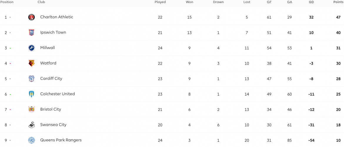Click the Ipswich Town club badge
Screen dimensions: 344x147
pos(31,32)
